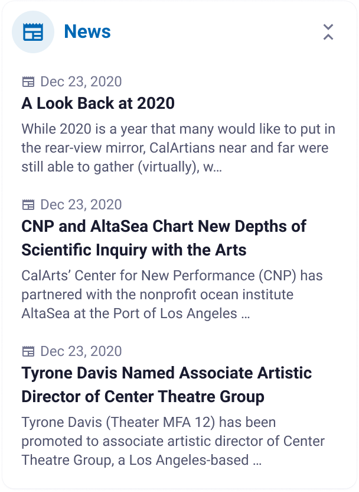Click the News widget newspaper icon

click(x=33, y=32)
